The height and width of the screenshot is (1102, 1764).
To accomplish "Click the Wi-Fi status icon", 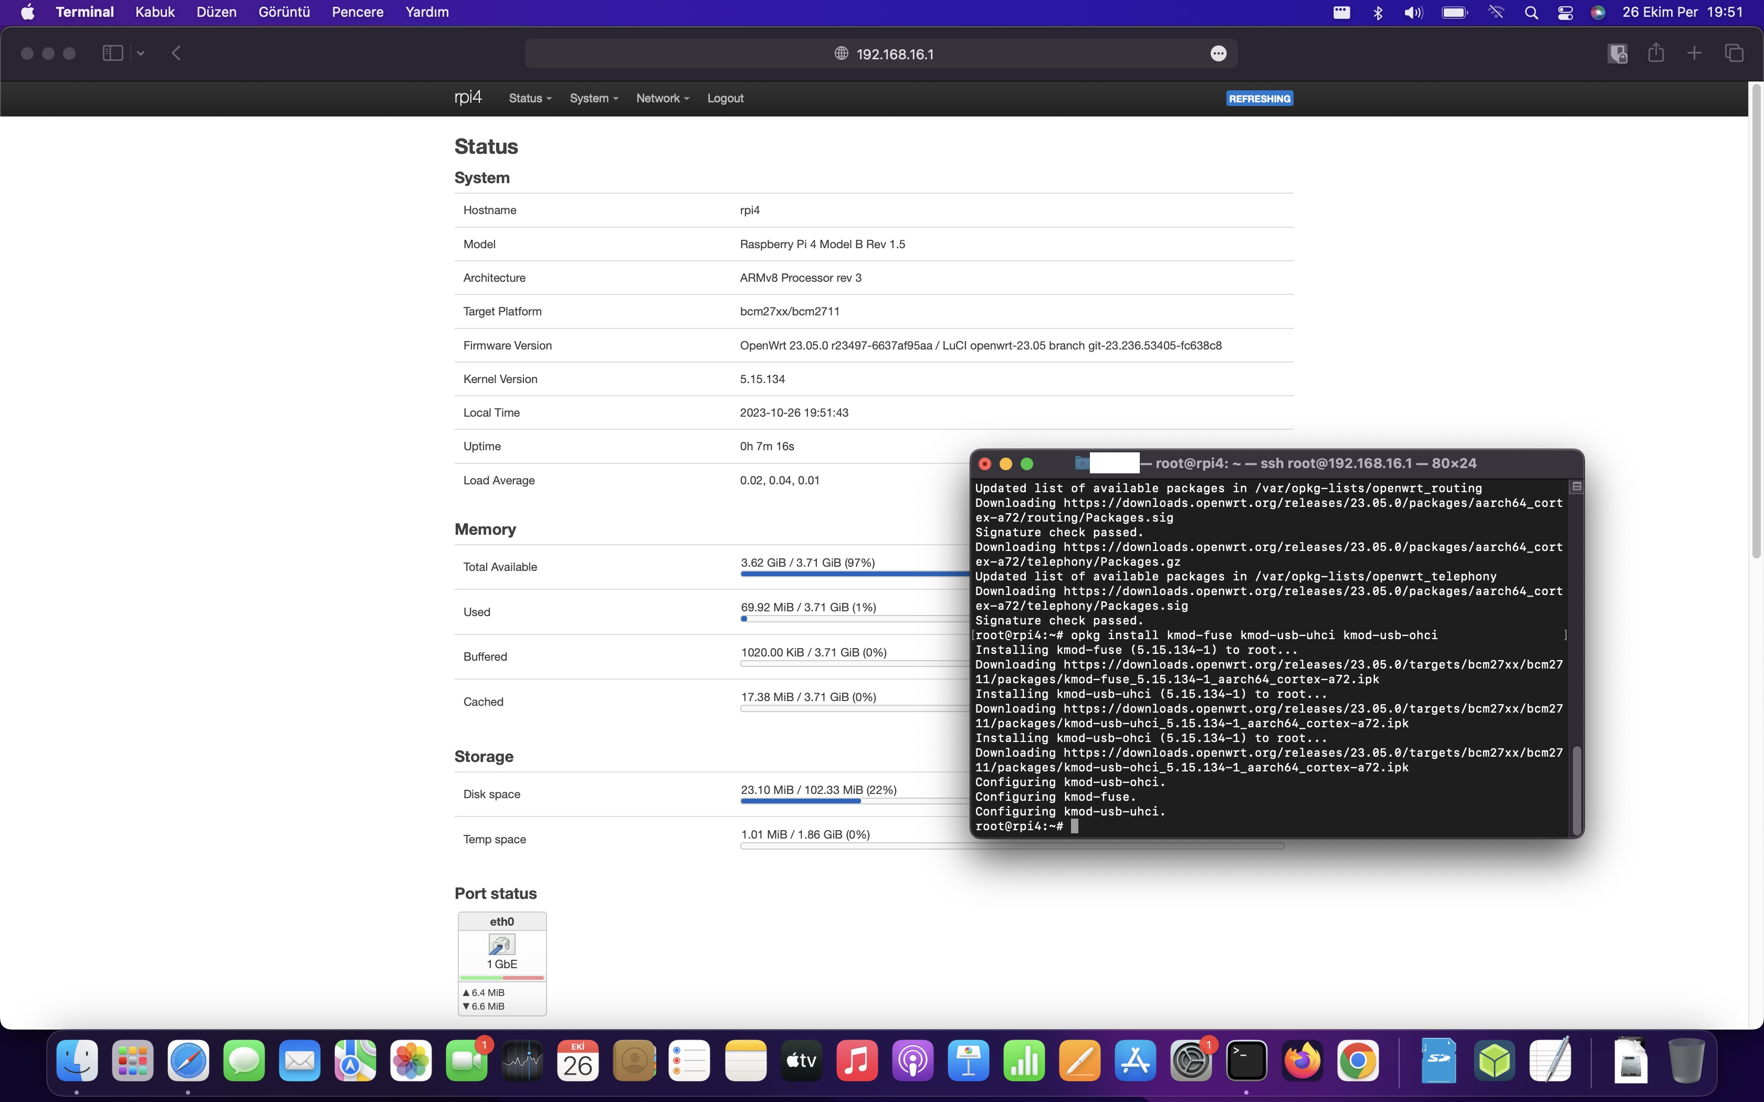I will (x=1496, y=13).
